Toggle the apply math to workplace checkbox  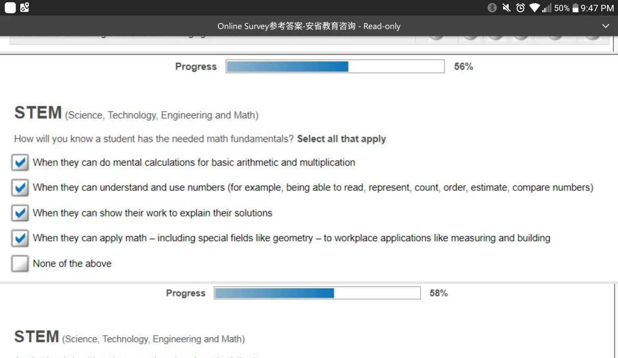[x=20, y=238]
